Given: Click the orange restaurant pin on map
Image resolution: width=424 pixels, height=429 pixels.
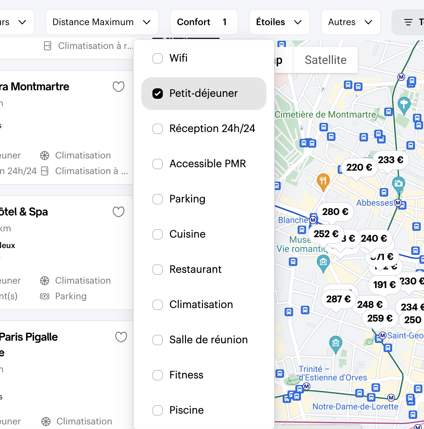Looking at the screenshot, I should click(x=323, y=180).
